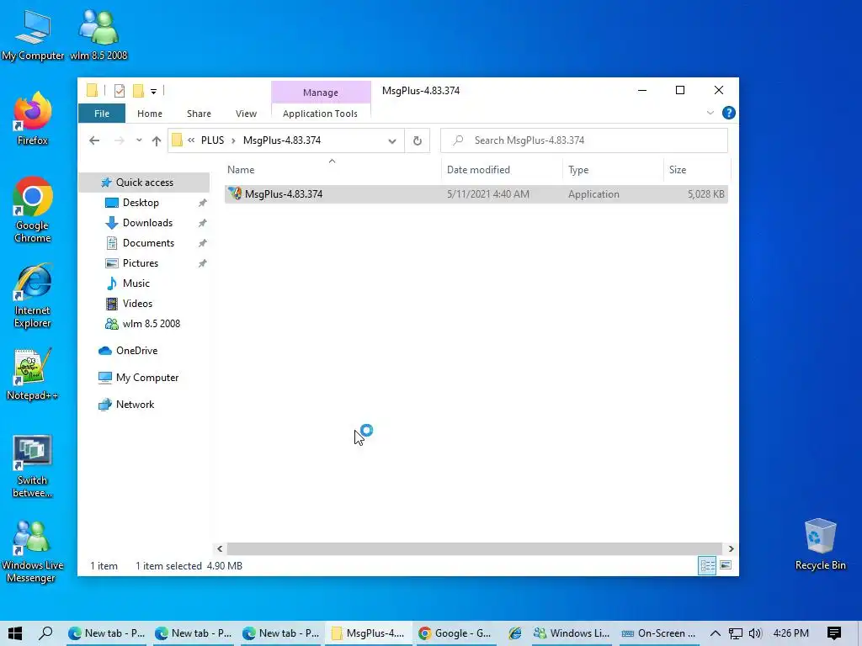Switch to the Share ribbon tab

[199, 114]
